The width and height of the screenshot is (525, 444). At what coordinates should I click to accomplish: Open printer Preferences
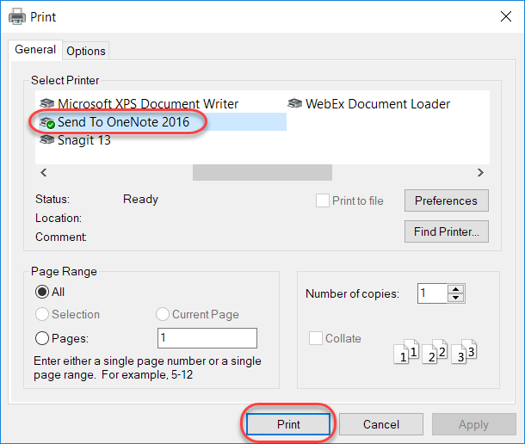[446, 200]
